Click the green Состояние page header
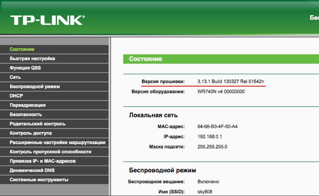This screenshot has width=319, height=196. coord(221,59)
